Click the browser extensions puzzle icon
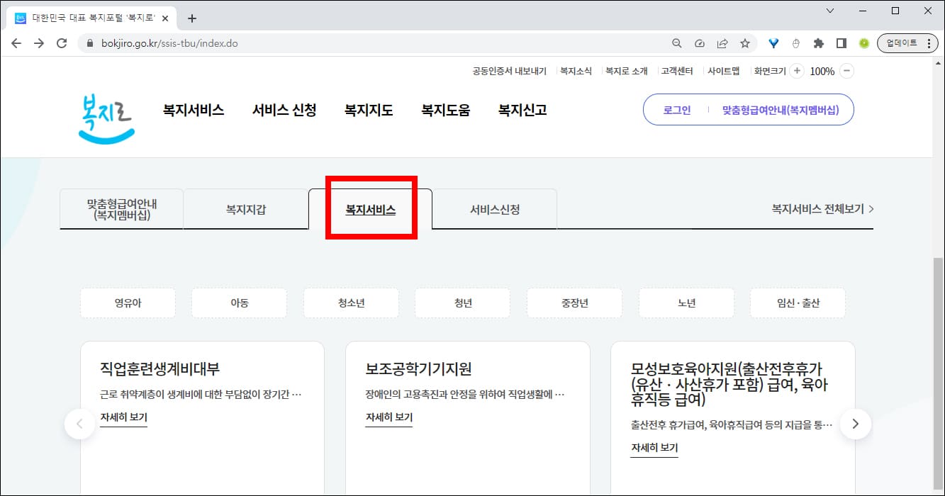945x496 pixels. pyautogui.click(x=818, y=43)
